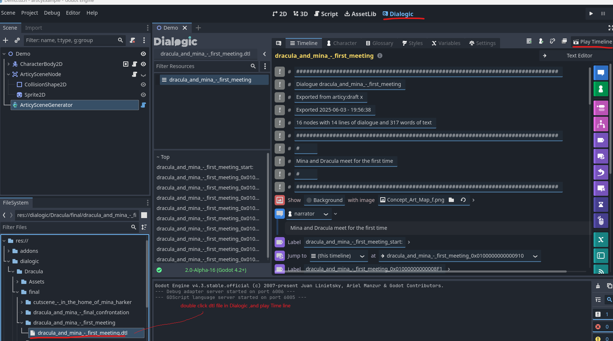Image resolution: width=613 pixels, height=341 pixels.
Task: Add a new node with the plus icon
Action: 5,40
